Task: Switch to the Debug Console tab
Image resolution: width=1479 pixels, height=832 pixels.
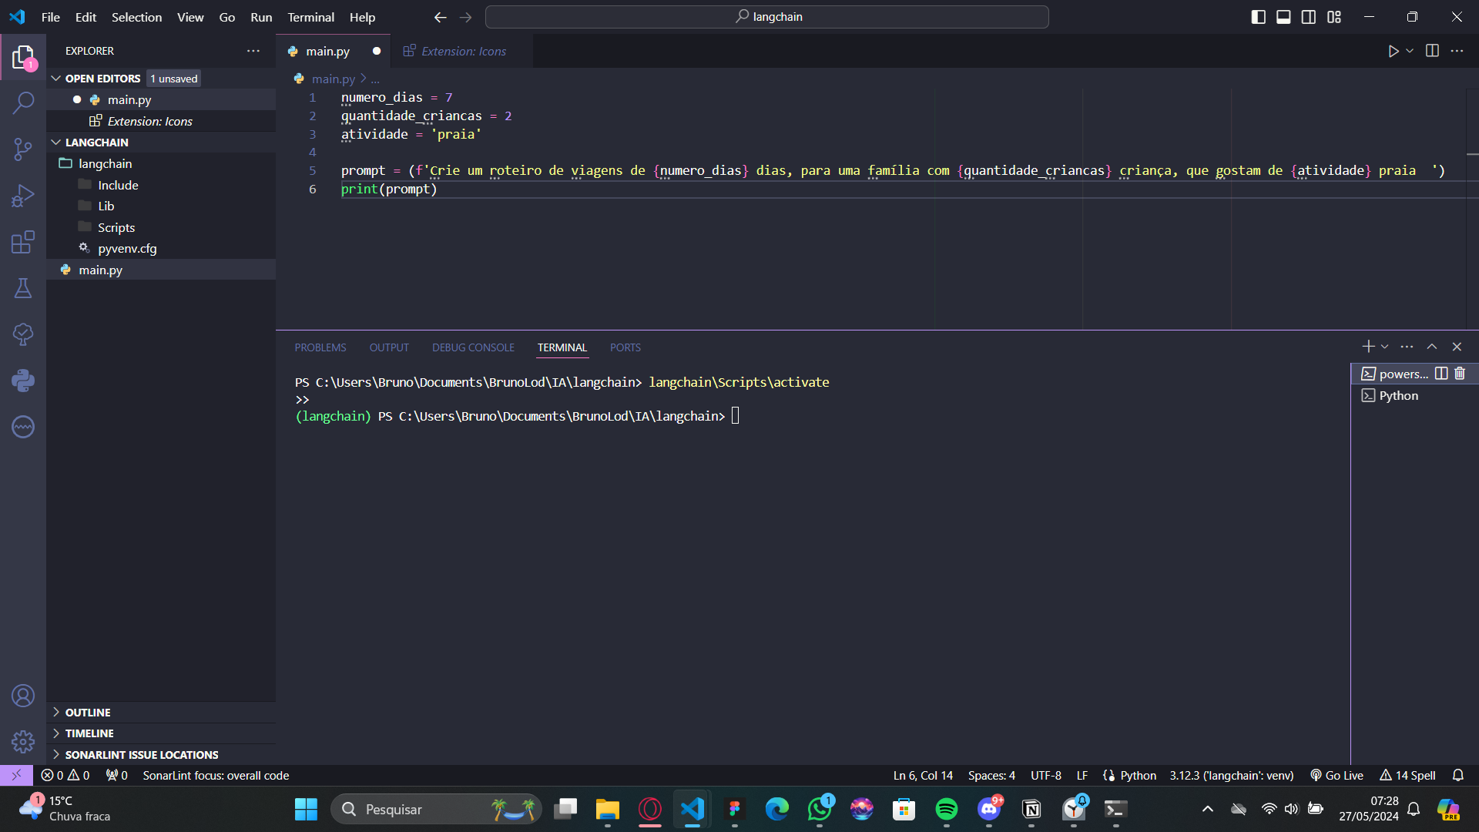Action: [473, 347]
